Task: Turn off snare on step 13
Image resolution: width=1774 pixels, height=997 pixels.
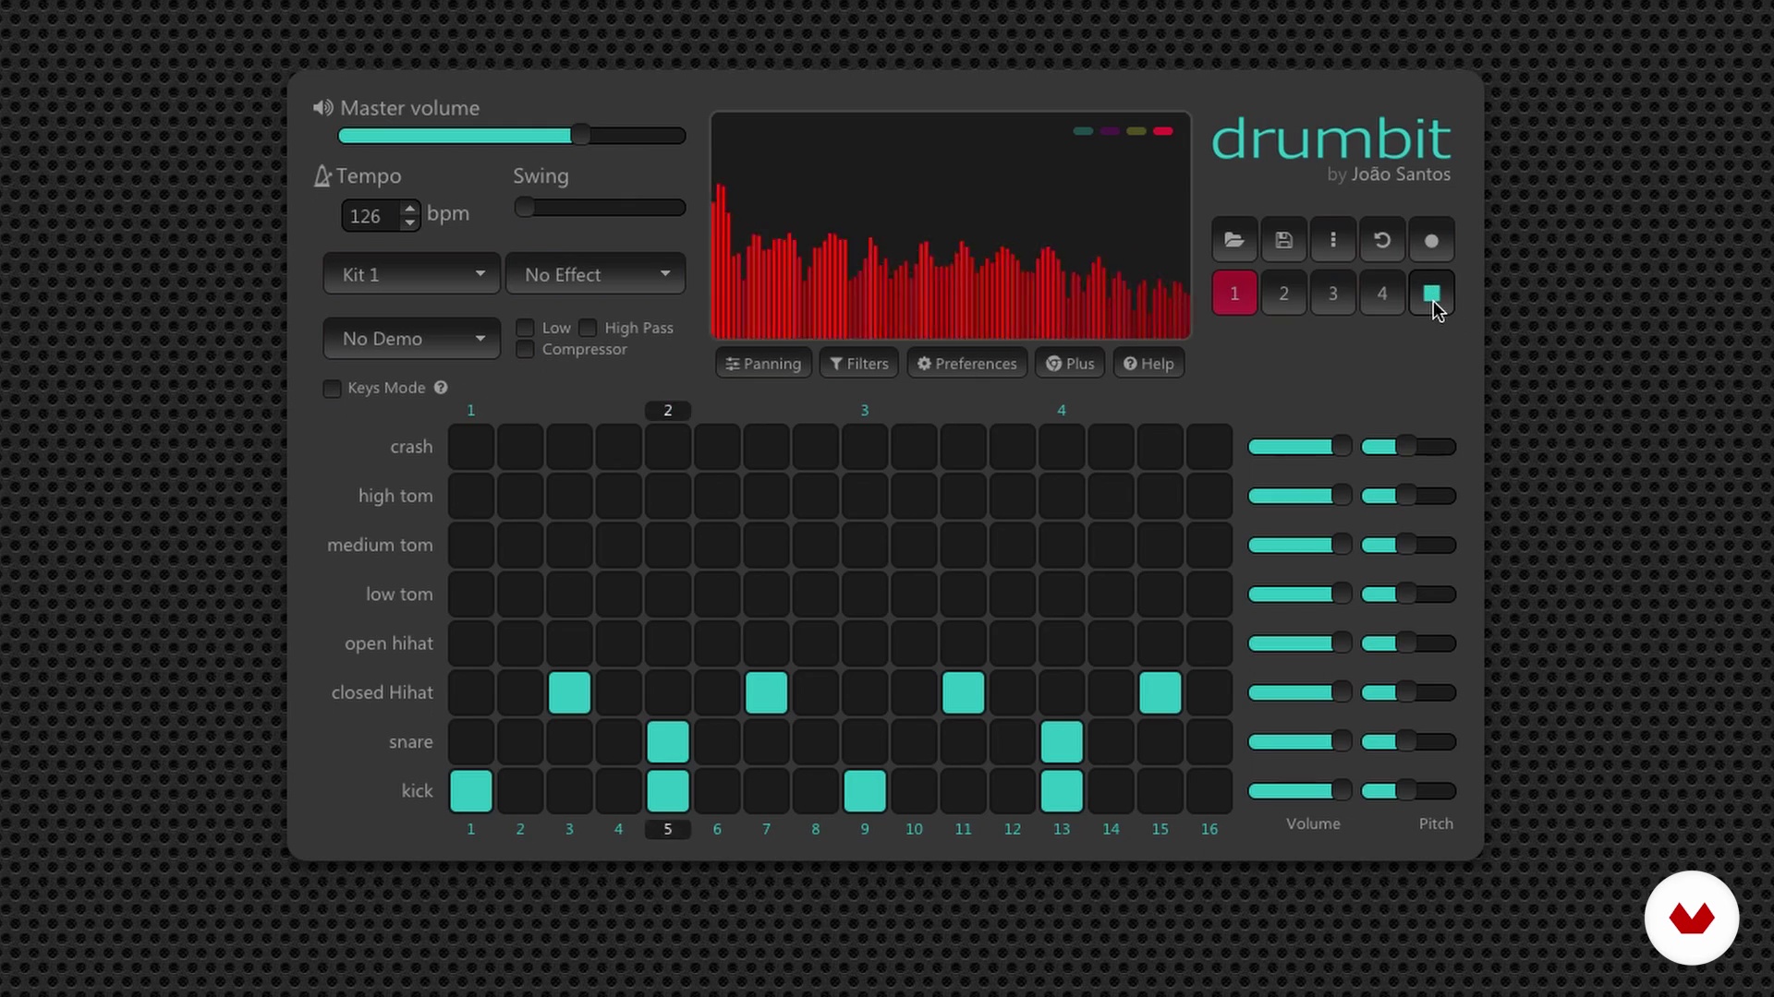Action: click(x=1062, y=742)
